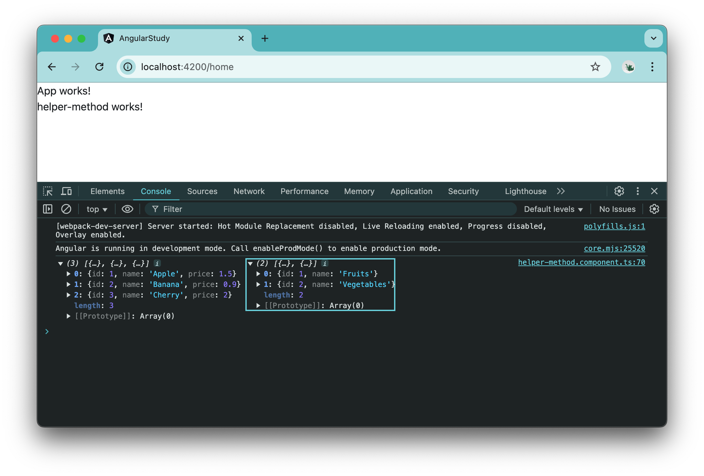Screen dimensions: 704x476
Task: Open the 'top' frame context dropdown
Action: [x=96, y=209]
